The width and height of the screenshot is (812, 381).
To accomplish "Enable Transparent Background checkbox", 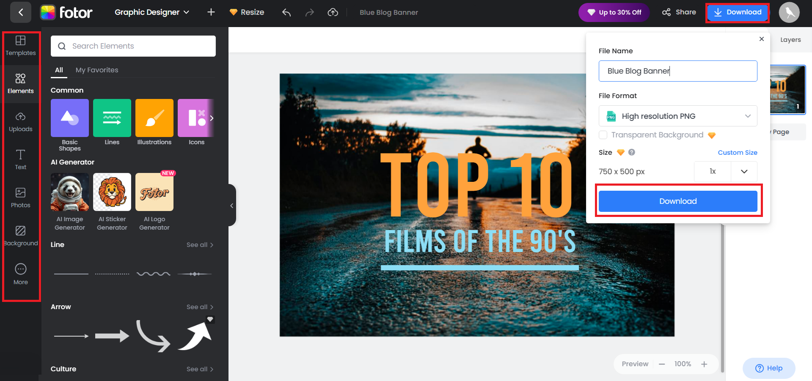I will click(603, 135).
